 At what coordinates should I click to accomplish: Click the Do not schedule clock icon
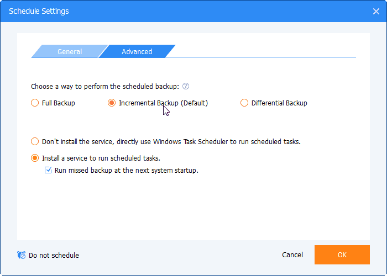click(x=22, y=256)
